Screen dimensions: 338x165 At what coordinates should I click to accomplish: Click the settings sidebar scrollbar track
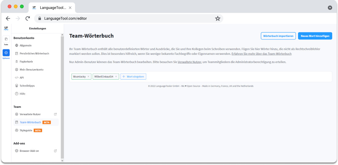62,98
